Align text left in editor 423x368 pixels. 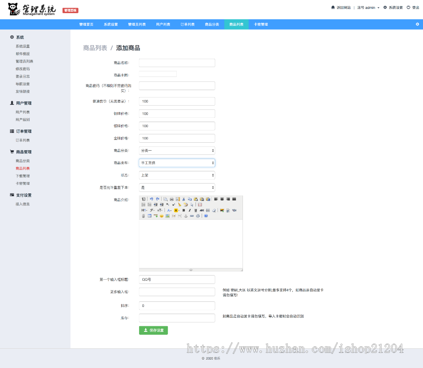(216, 199)
